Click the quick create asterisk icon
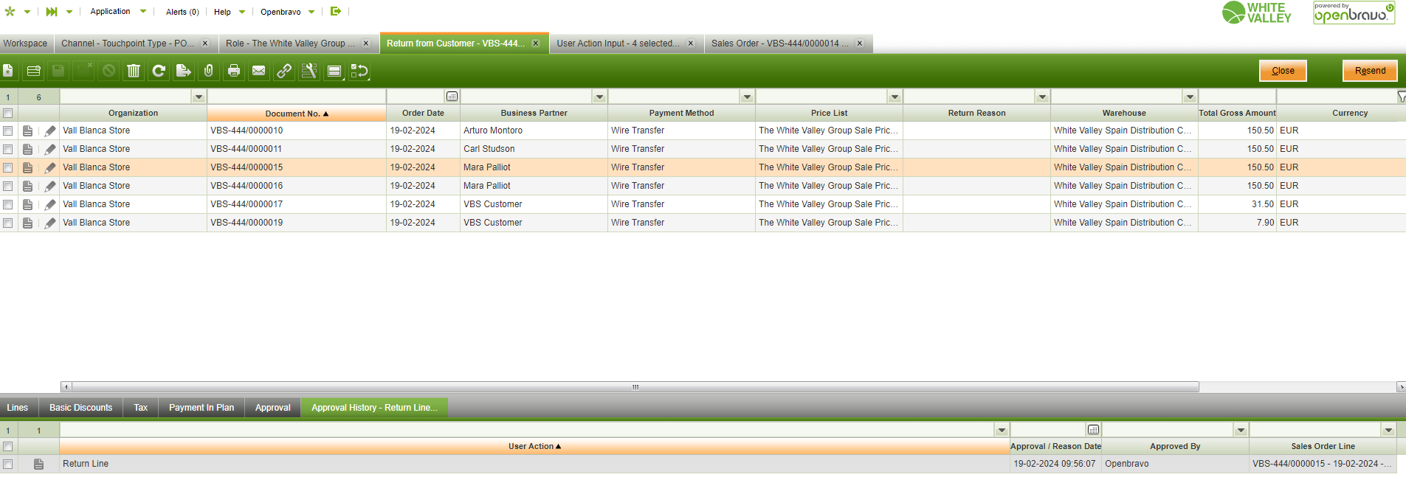Viewport: 1406px width, 494px height. (x=10, y=12)
